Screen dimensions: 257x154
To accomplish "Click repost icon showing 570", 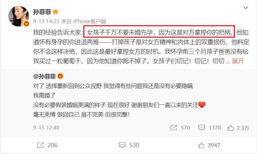I will [x=173, y=128].
